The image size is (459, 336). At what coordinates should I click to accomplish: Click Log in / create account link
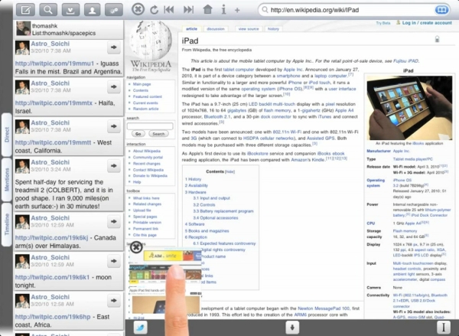point(427,22)
